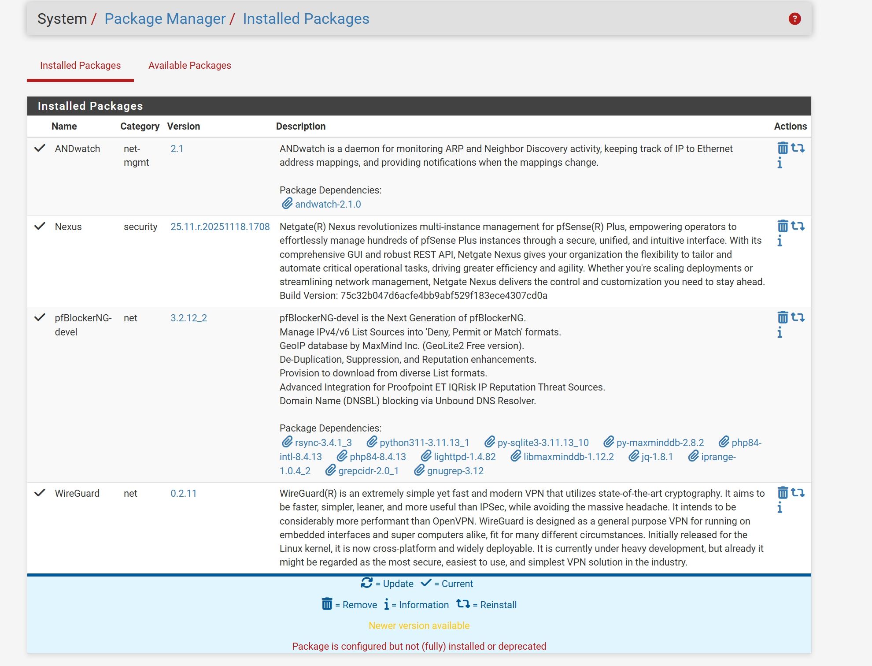Open the red help icon
The height and width of the screenshot is (666, 872).
pyautogui.click(x=794, y=19)
